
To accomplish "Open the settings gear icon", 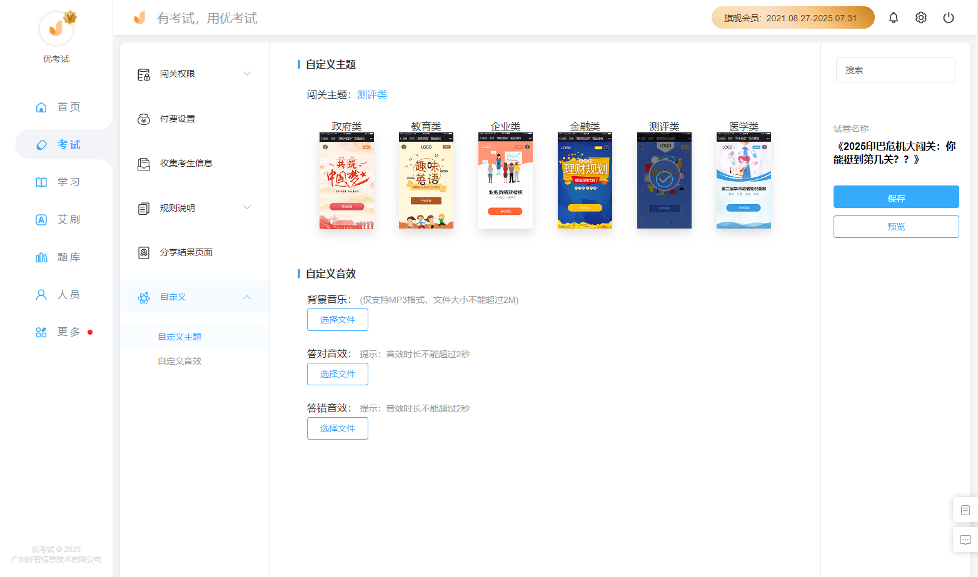I will 921,17.
